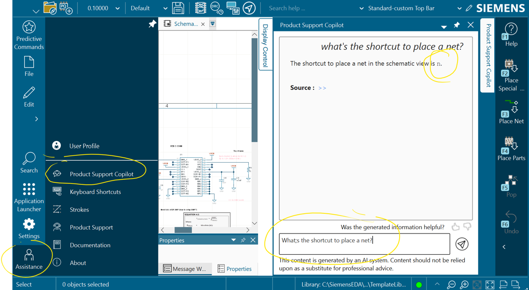Click the F6 Undo button
Viewport: 529px width, 290px height.
(x=511, y=222)
